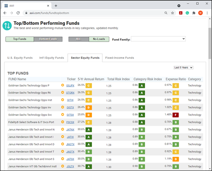The height and width of the screenshot is (171, 212).
Task: Click orange plus icon beside Goldman Sachs Technology Opps P
Action: tap(63, 85)
